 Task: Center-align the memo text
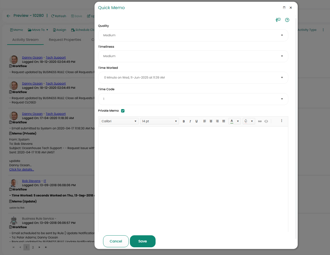(x=211, y=121)
